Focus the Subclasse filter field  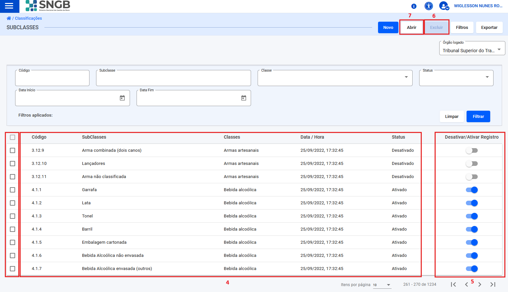pyautogui.click(x=173, y=78)
